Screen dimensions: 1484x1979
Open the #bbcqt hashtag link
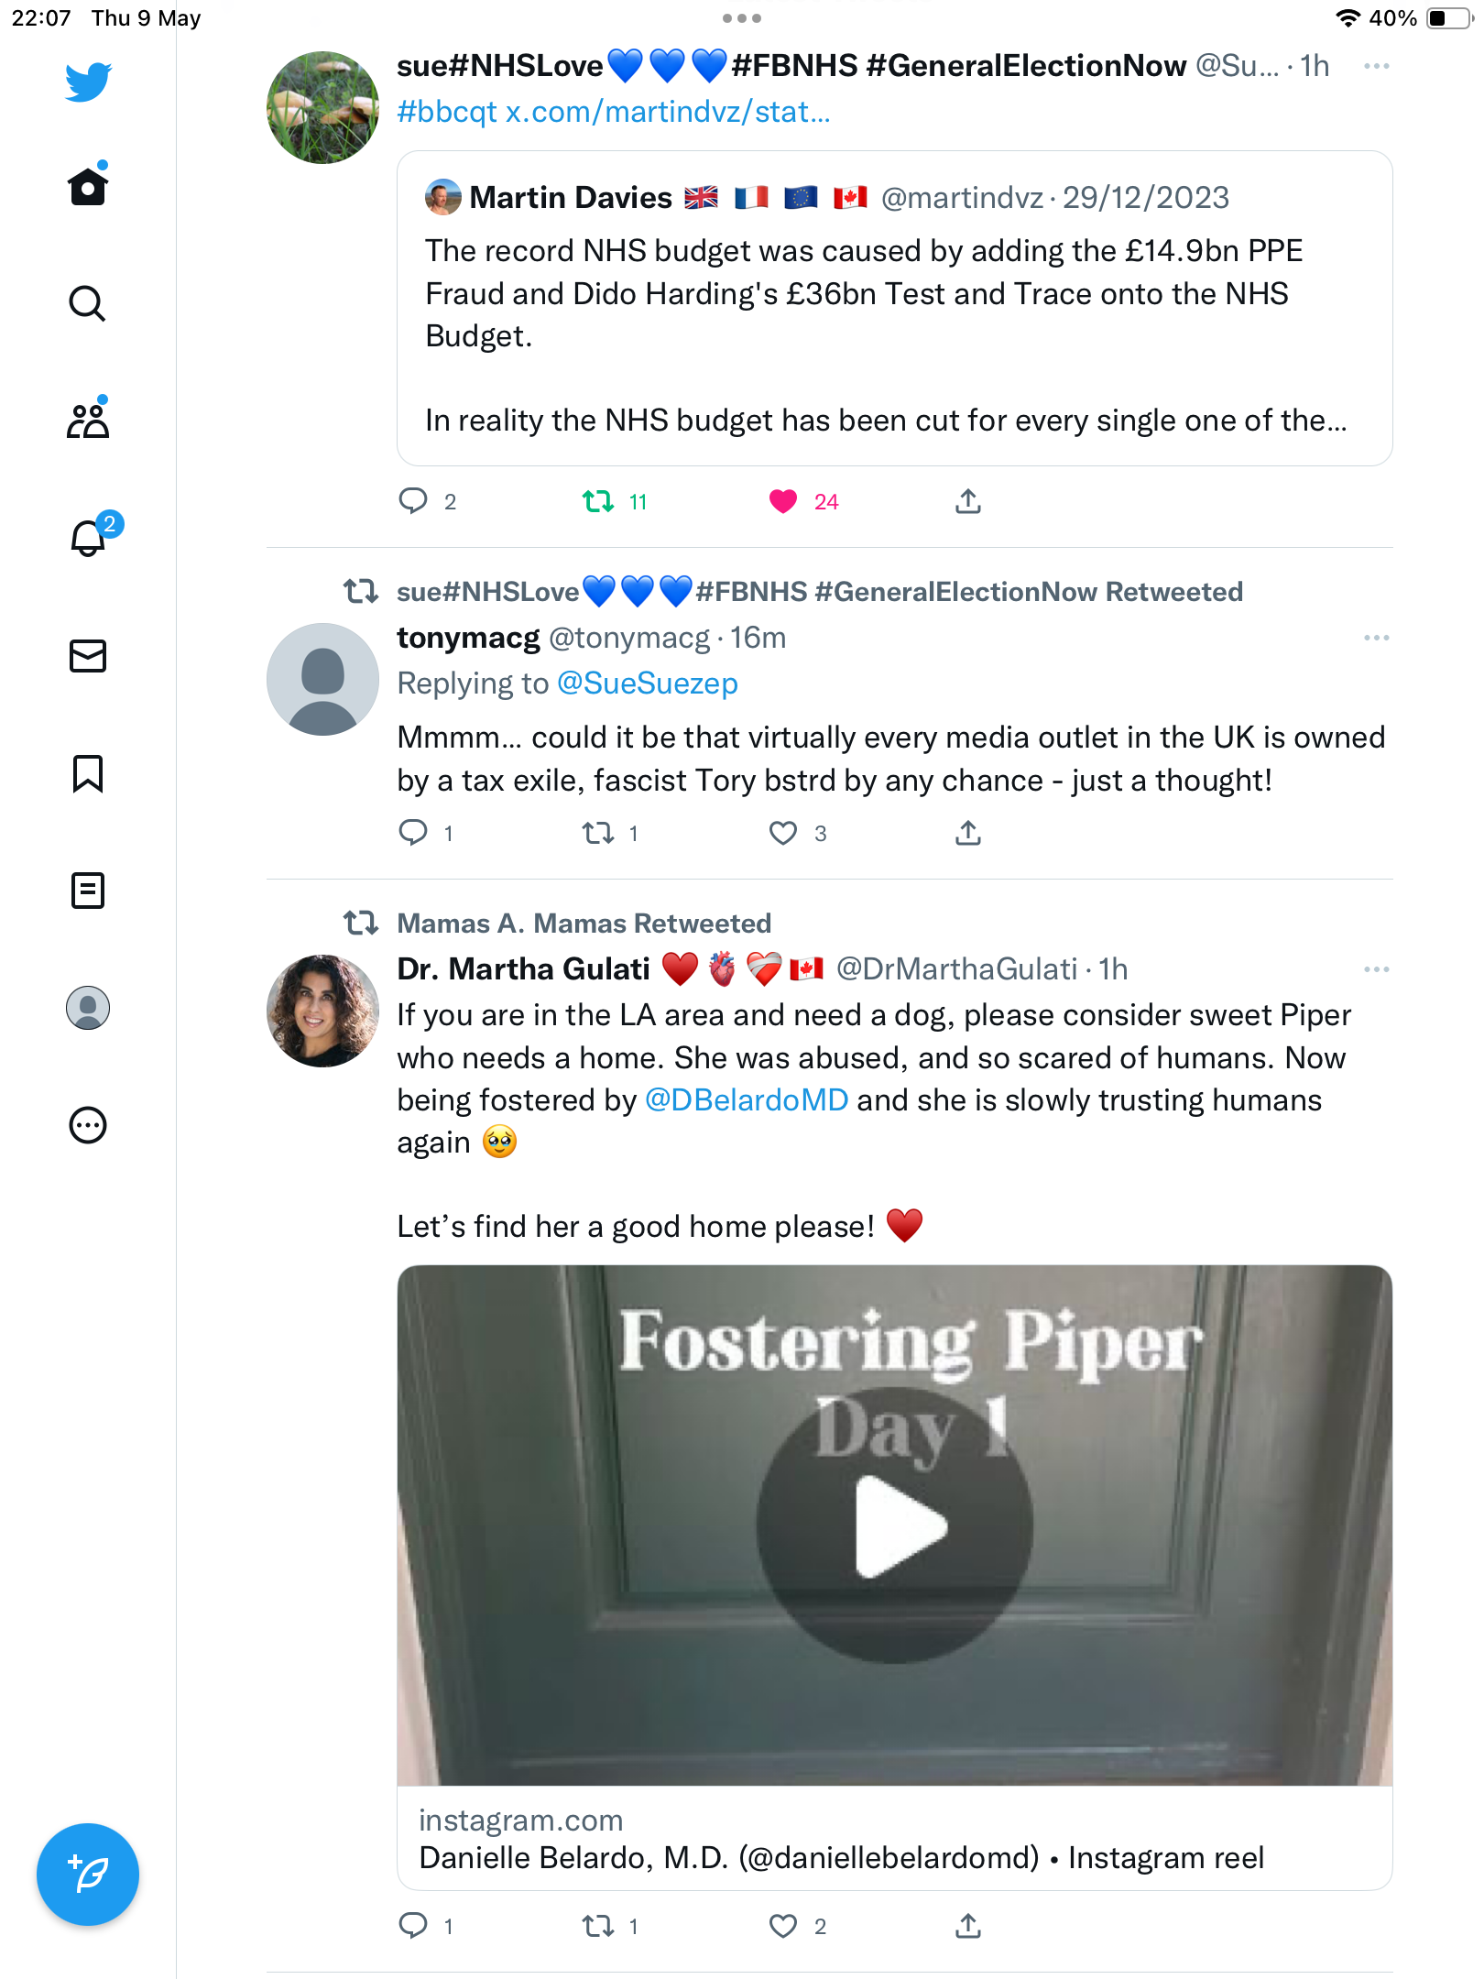coord(447,112)
